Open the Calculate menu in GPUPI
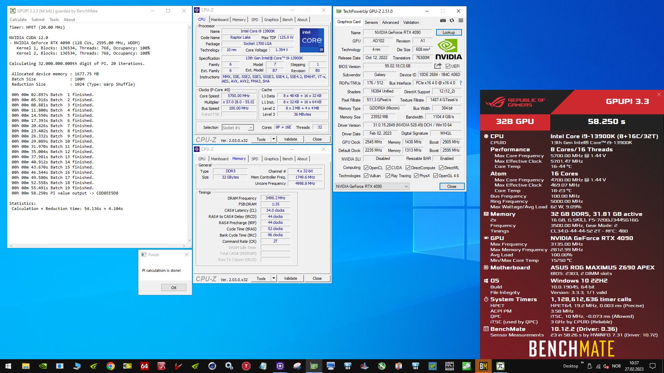 click(18, 20)
